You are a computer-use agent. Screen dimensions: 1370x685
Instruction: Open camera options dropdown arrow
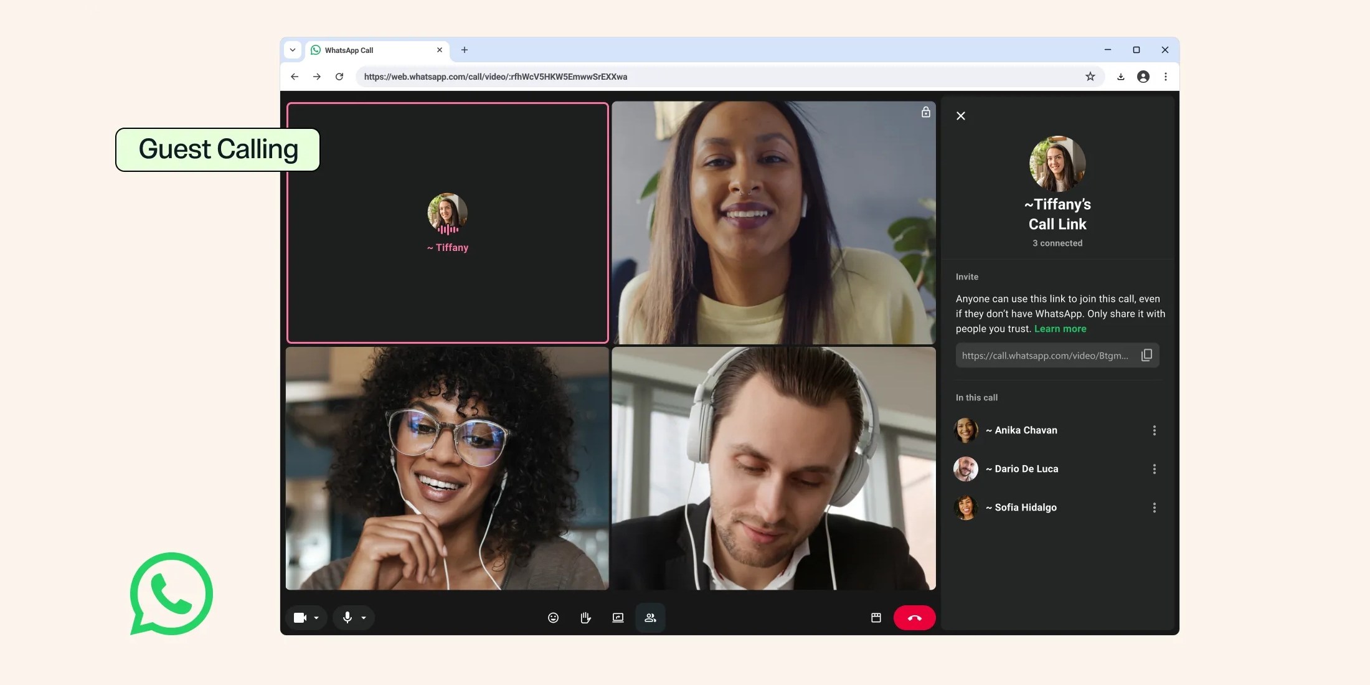tap(316, 618)
